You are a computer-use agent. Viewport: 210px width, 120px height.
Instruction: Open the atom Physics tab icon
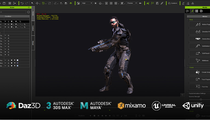coord(201,11)
